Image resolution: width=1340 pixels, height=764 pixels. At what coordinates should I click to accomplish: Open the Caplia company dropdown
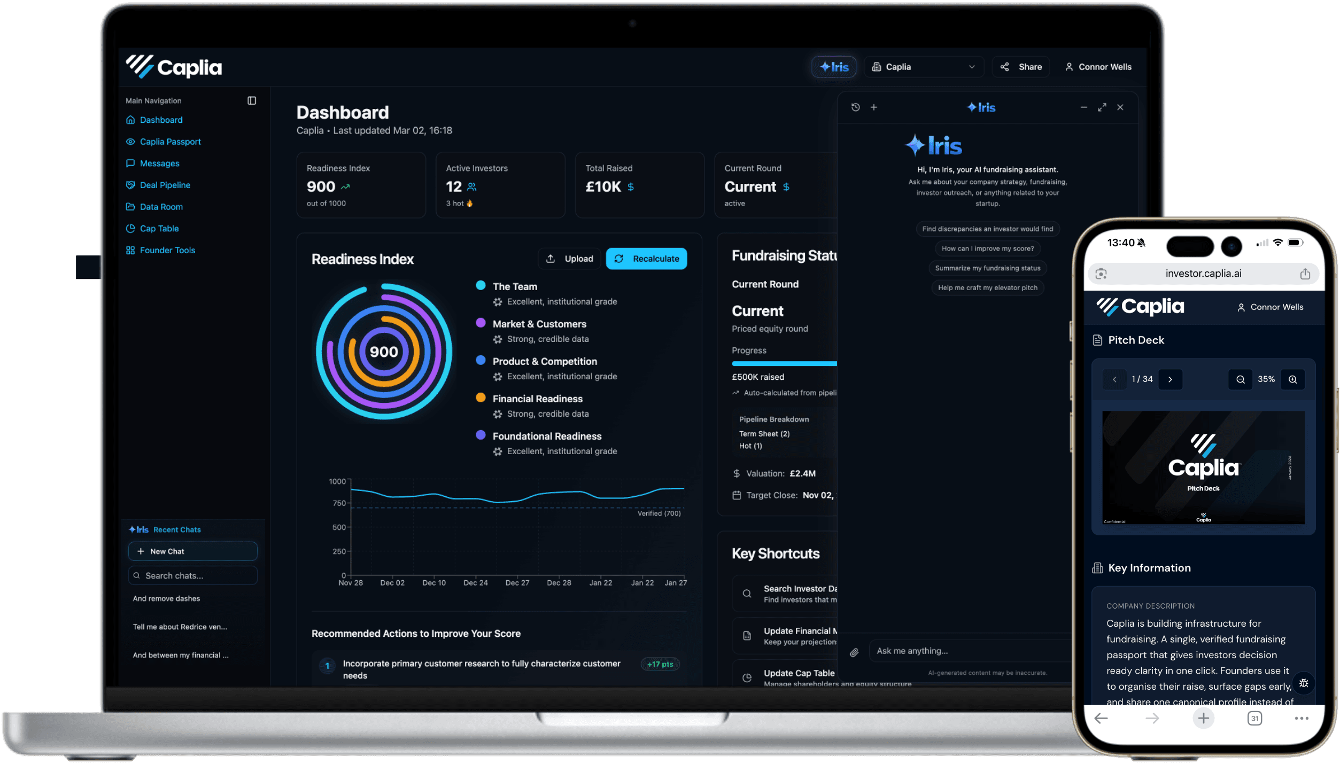point(923,67)
